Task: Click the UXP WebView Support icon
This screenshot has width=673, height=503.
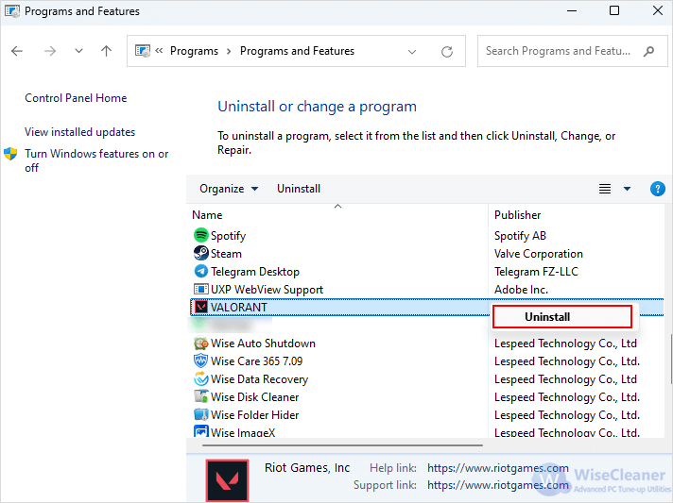Action: pos(200,289)
